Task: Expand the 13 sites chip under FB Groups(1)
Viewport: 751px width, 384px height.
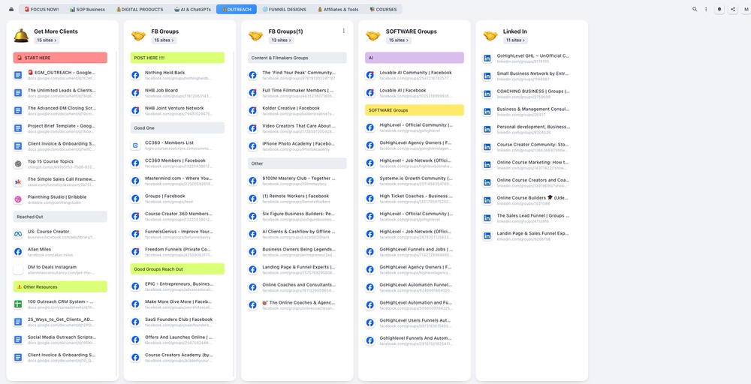Action: click(x=281, y=40)
